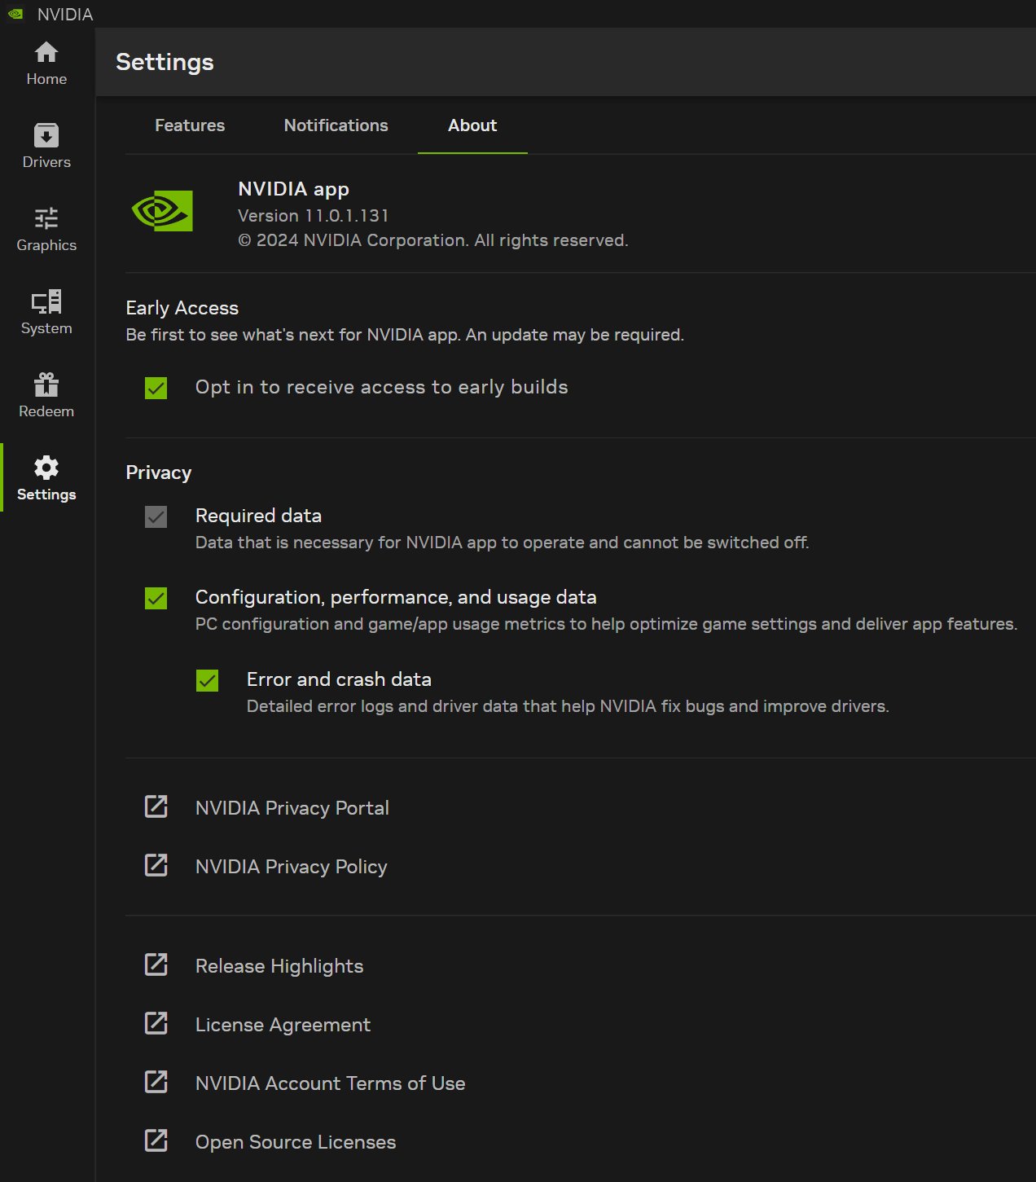
Task: Open the Home section in the sidebar
Action: coord(46,61)
